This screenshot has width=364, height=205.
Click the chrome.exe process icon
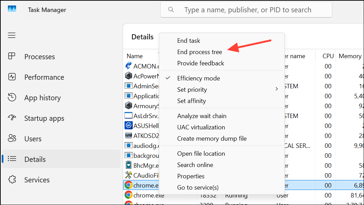[128, 185]
